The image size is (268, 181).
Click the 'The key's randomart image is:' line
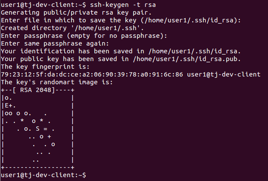tap(57, 82)
